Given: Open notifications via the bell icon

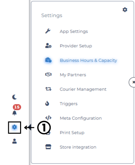Looking at the screenshot, I should pos(14,113).
